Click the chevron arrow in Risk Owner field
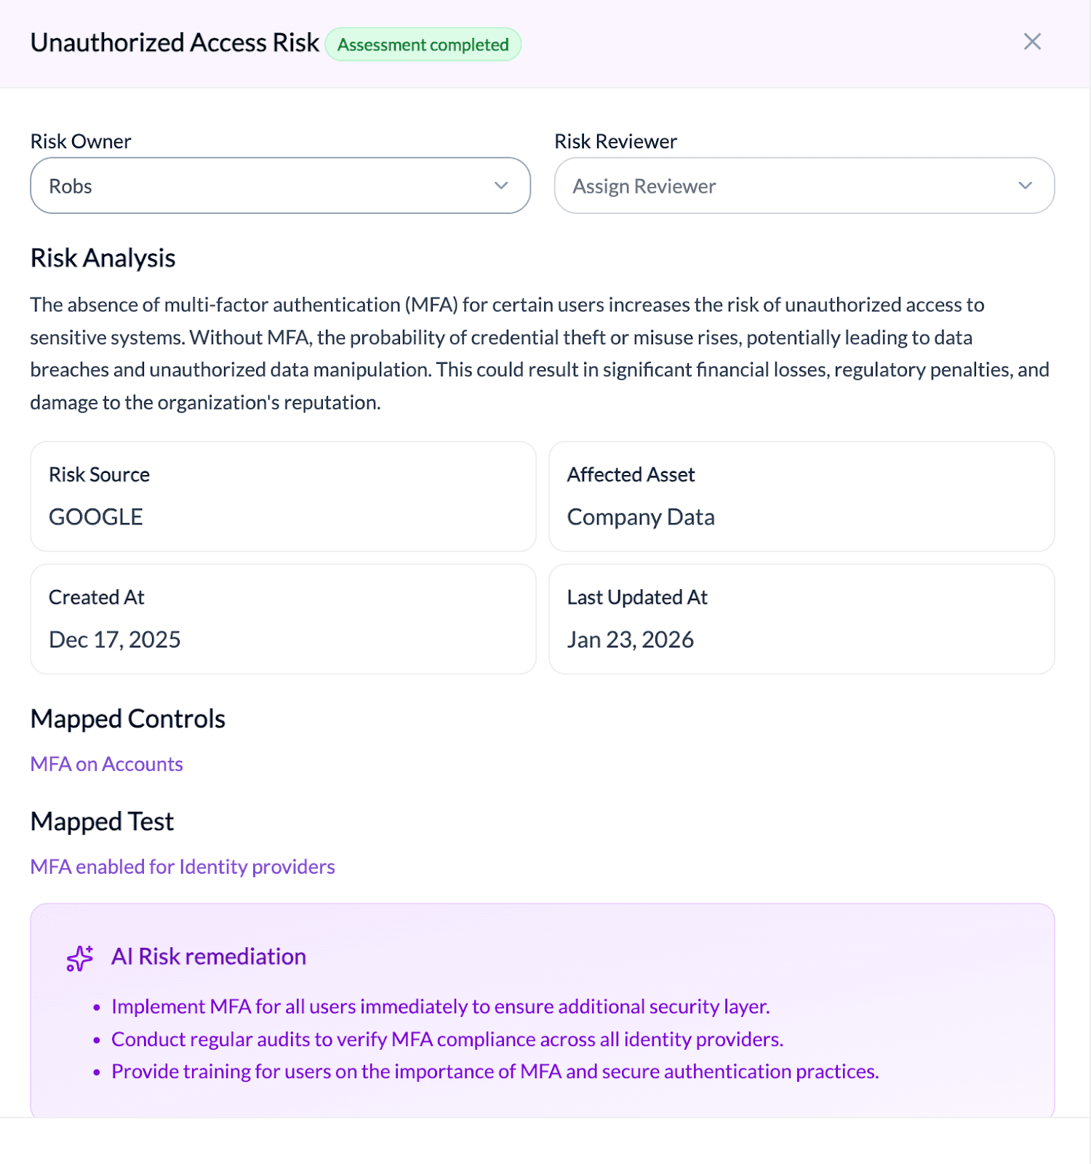Viewport: 1091px width, 1164px height. pyautogui.click(x=501, y=186)
